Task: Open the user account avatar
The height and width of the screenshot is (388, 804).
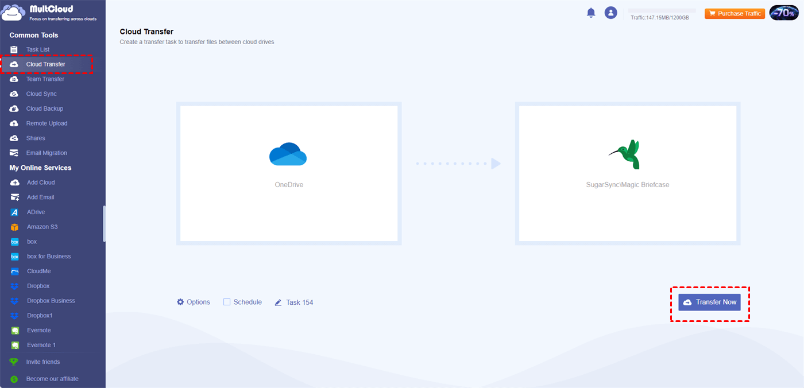Action: point(610,13)
